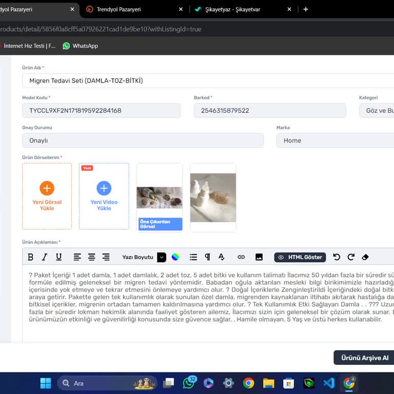
Task: Open the Yazı Boyutu font size dropdown
Action: click(x=162, y=257)
